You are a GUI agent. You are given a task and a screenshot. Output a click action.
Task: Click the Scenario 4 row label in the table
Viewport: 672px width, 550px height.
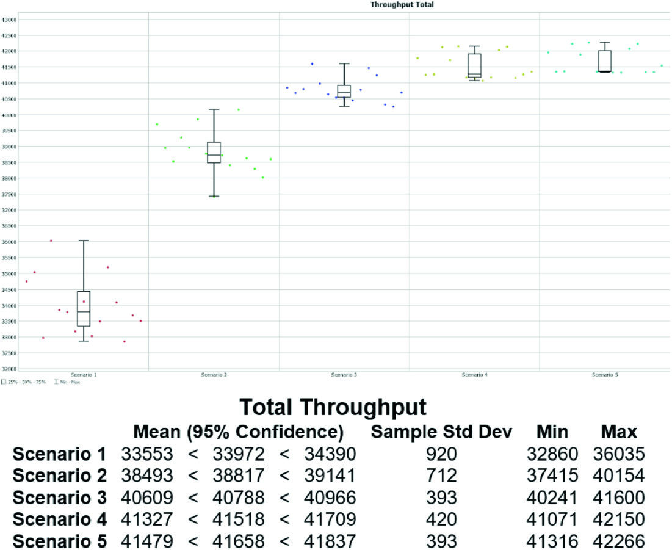60,519
